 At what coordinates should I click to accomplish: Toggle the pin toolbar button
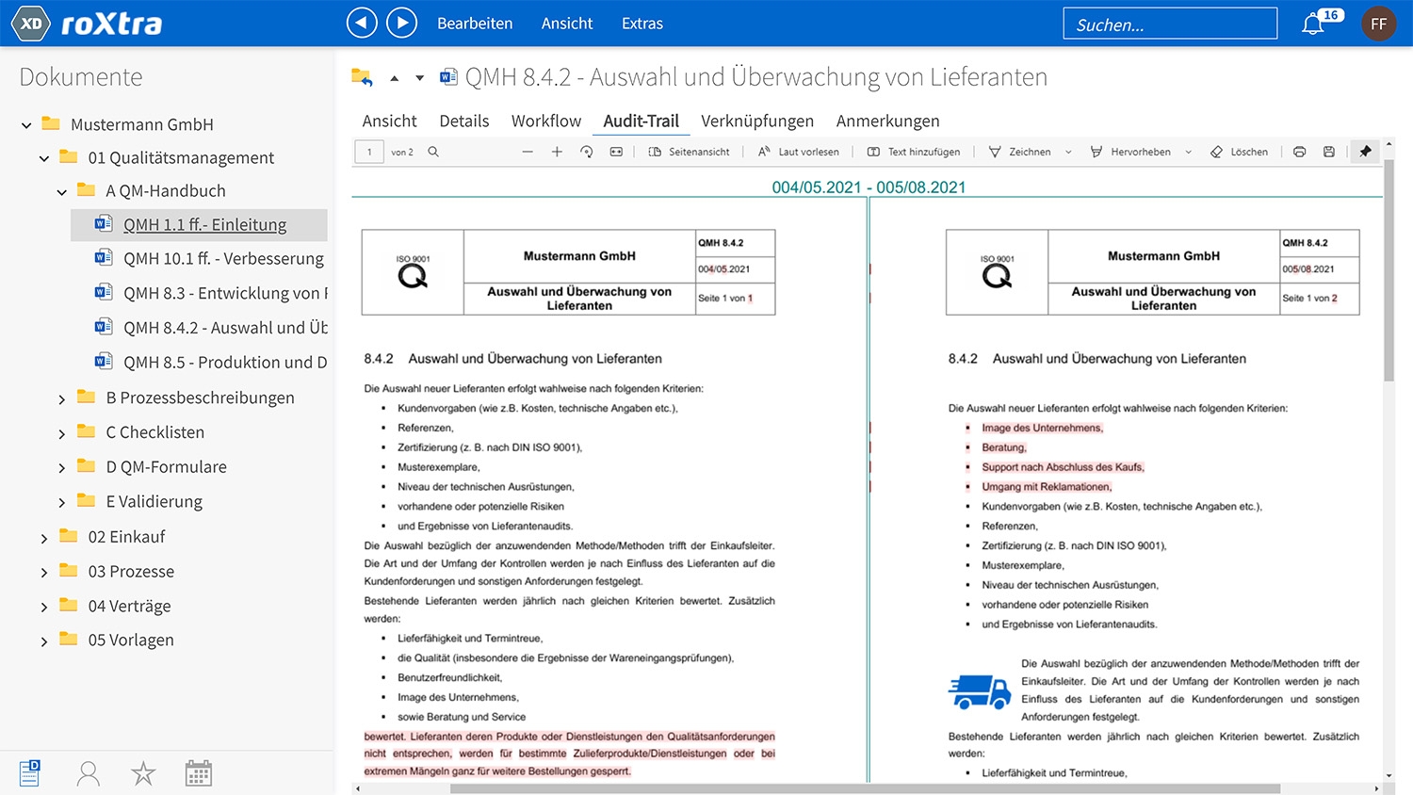tap(1365, 152)
